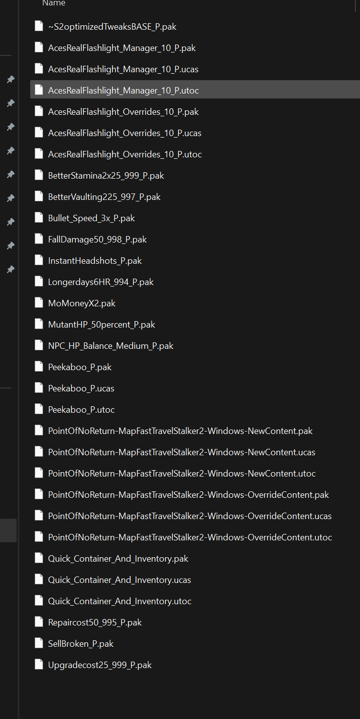
Task: Click icon beside Peekaboo_P.pak
Action: pyautogui.click(x=39, y=367)
